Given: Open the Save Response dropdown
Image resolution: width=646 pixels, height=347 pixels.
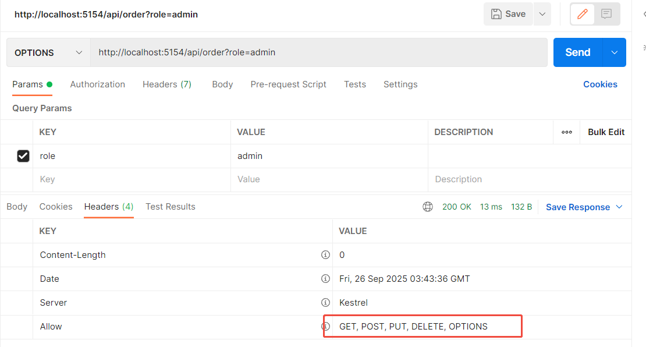Looking at the screenshot, I should [x=584, y=207].
